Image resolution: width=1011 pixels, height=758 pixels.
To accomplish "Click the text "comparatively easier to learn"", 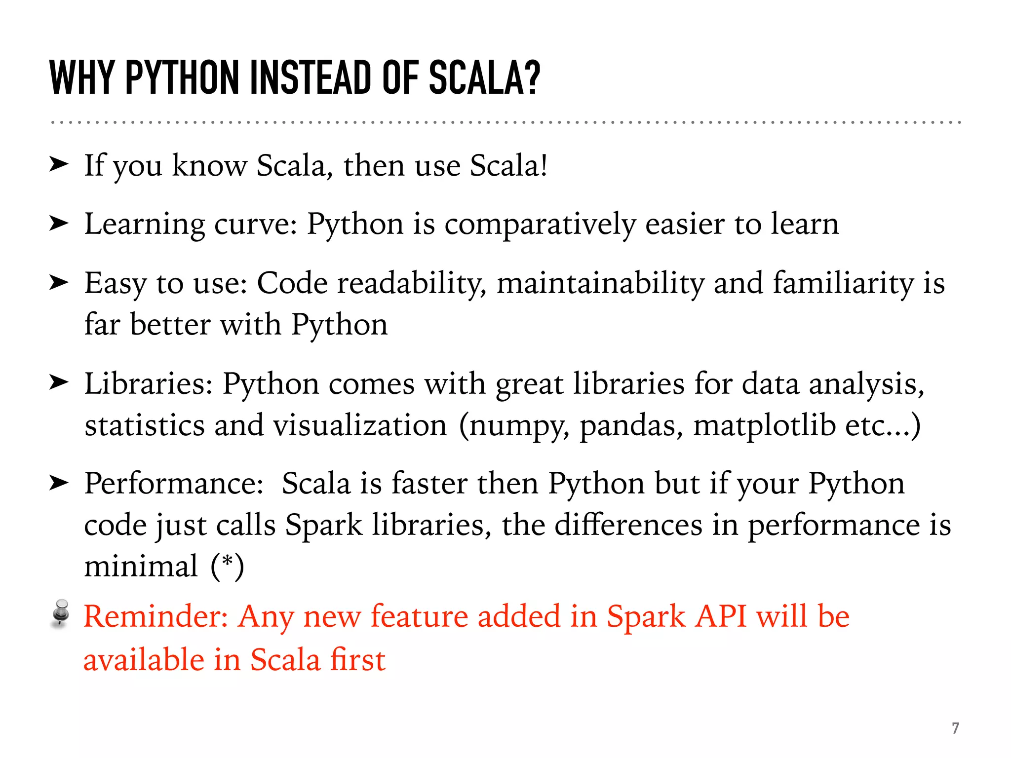I will point(641,225).
